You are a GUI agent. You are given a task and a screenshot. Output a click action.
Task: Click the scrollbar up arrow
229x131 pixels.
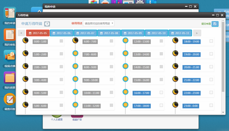[223, 21]
